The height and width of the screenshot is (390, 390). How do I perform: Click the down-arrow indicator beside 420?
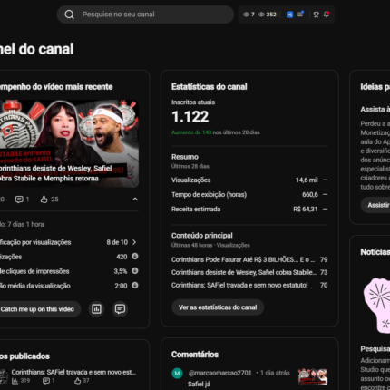[x=135, y=257]
